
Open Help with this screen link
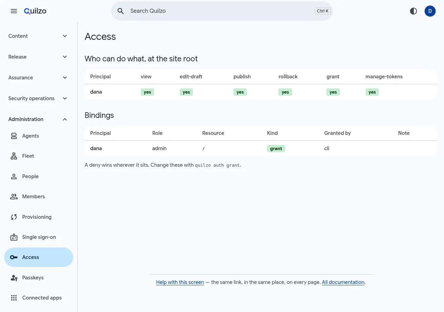[180, 282]
